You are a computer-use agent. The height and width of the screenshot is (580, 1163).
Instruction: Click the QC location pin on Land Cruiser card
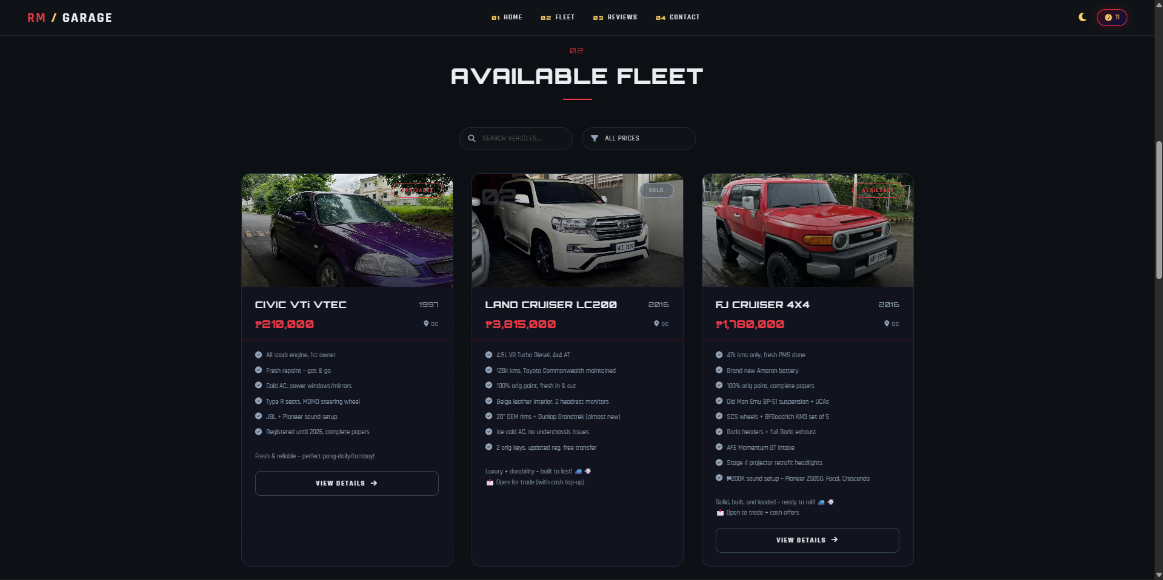(658, 324)
